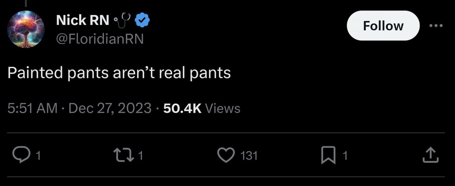Click the profile avatar brain-tree image
Screen dimensions: 455x186
[x=26, y=29]
